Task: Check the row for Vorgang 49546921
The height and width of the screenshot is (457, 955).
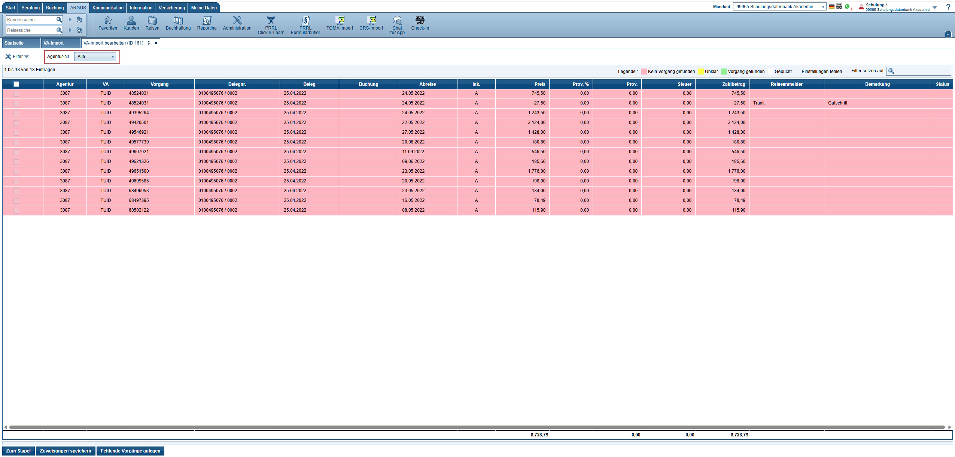Action: 16,133
